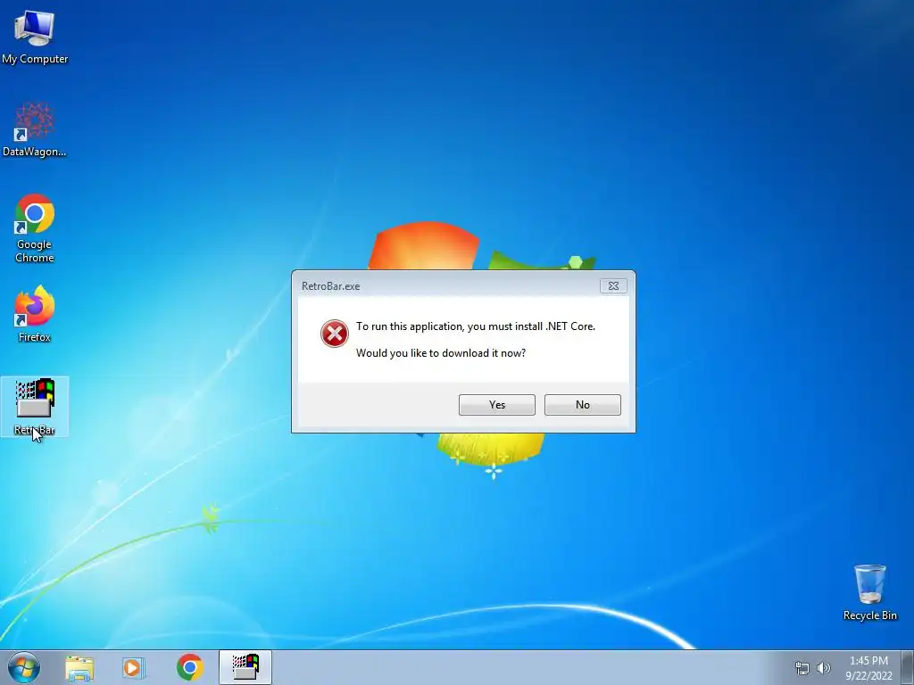914x685 pixels.
Task: Click 'Would you like to download it now?' text
Action: [441, 353]
